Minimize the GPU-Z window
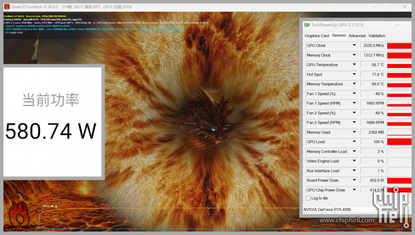 click(397, 25)
